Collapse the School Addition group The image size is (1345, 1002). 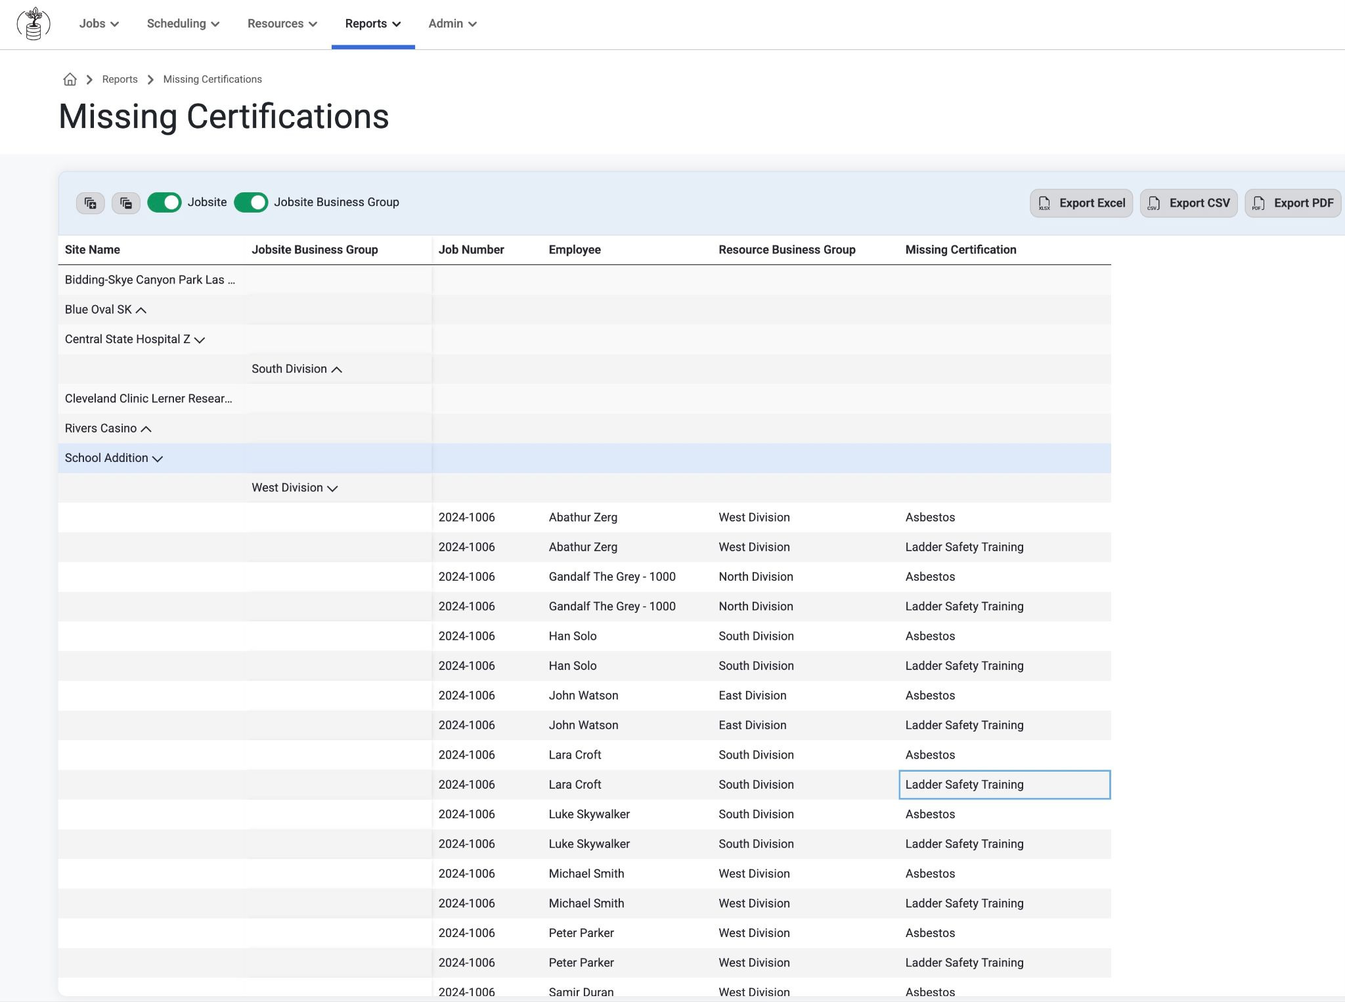(x=158, y=459)
